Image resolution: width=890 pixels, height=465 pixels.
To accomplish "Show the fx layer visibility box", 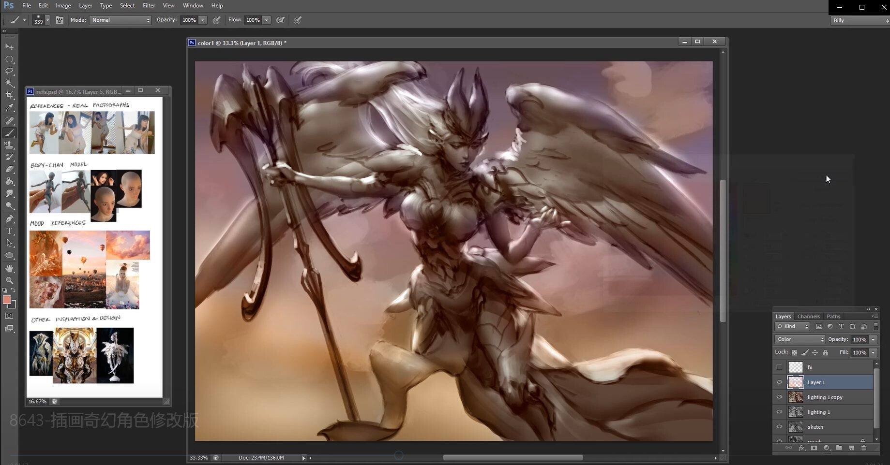I will 779,367.
